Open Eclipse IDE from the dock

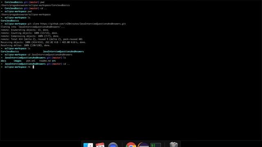[x=143, y=145]
